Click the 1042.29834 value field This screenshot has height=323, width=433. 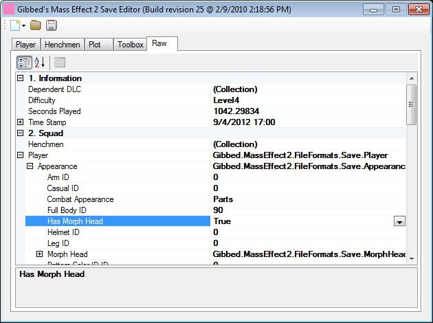pos(309,111)
